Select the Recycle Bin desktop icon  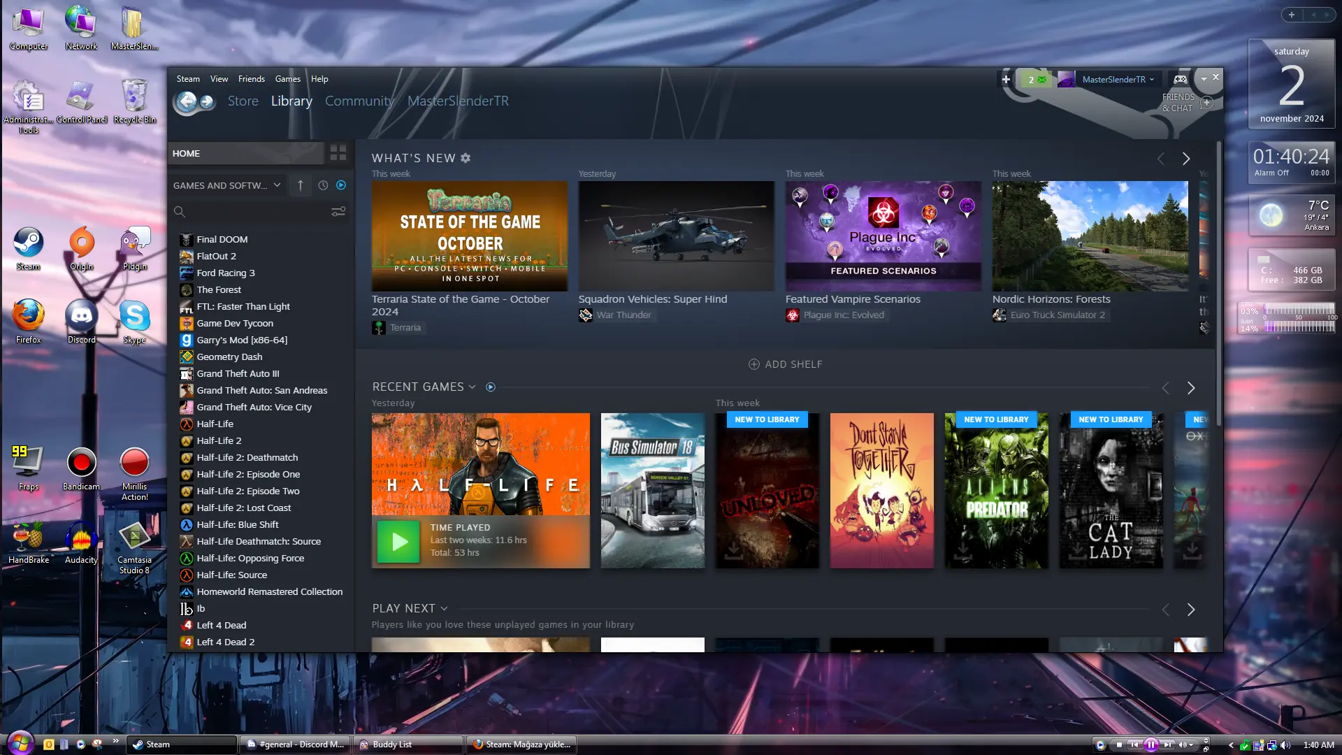(x=135, y=102)
